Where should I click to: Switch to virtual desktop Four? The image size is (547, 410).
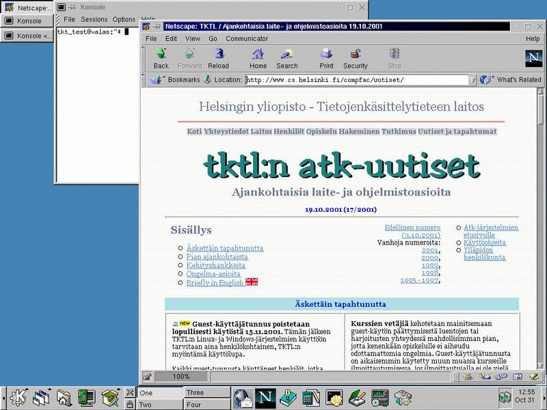[207, 405]
